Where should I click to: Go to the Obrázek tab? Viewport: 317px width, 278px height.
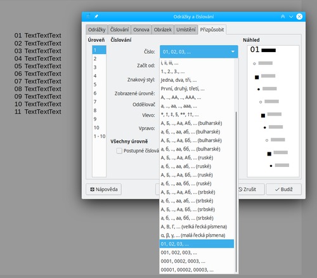(x=162, y=30)
